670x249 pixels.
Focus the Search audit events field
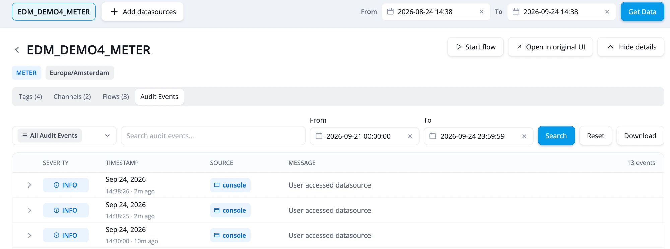pyautogui.click(x=213, y=136)
